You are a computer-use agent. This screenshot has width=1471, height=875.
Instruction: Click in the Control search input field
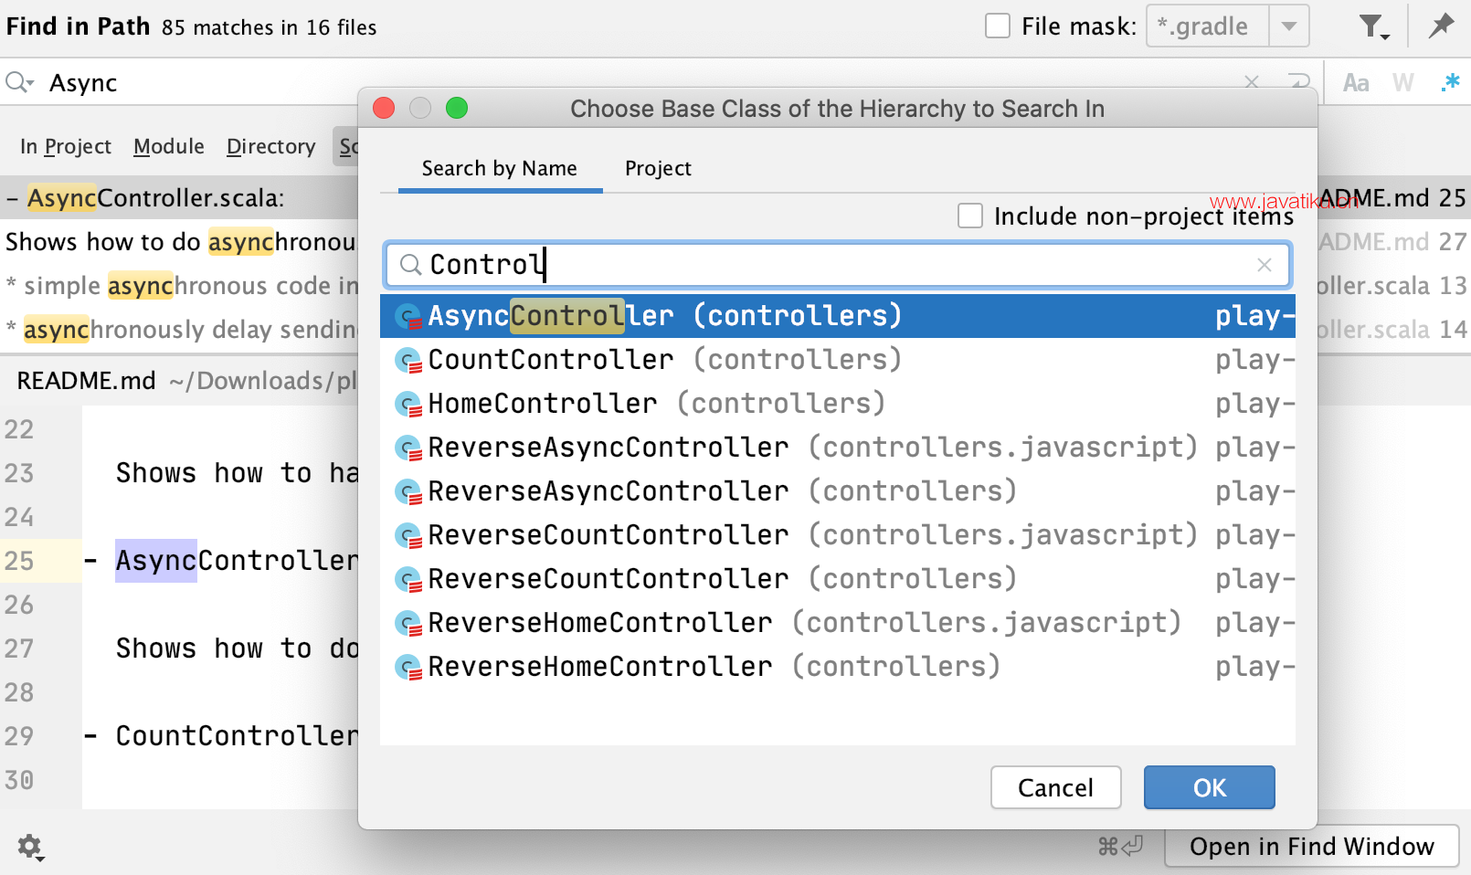tap(836, 265)
